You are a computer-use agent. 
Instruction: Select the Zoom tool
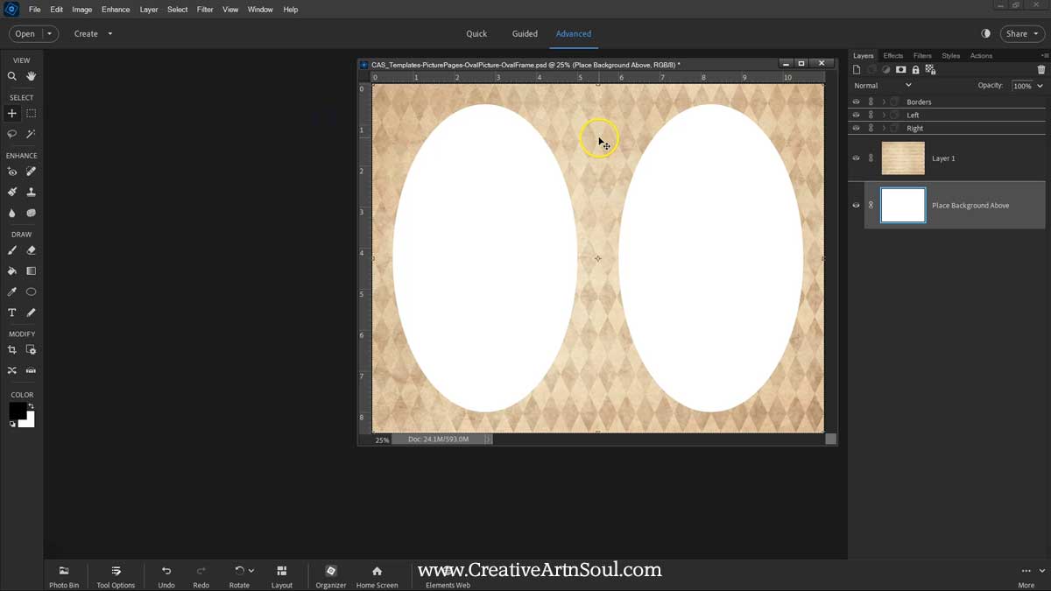[x=12, y=76]
